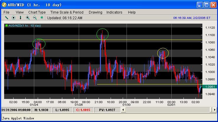Click the 01/24 date axis label

pyautogui.click(x=34, y=105)
